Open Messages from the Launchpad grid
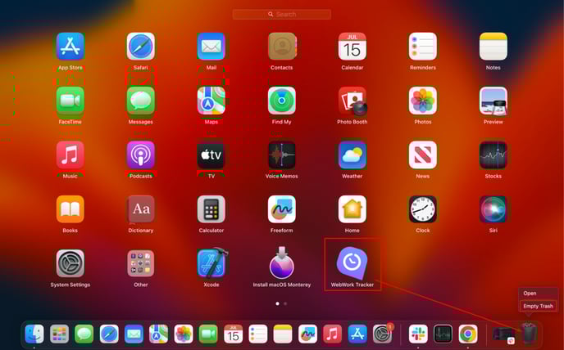The height and width of the screenshot is (350, 564). [x=141, y=101]
